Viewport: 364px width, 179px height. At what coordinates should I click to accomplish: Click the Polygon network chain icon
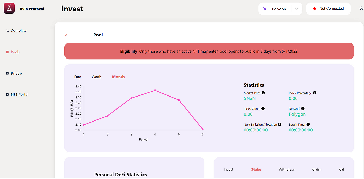264,9
